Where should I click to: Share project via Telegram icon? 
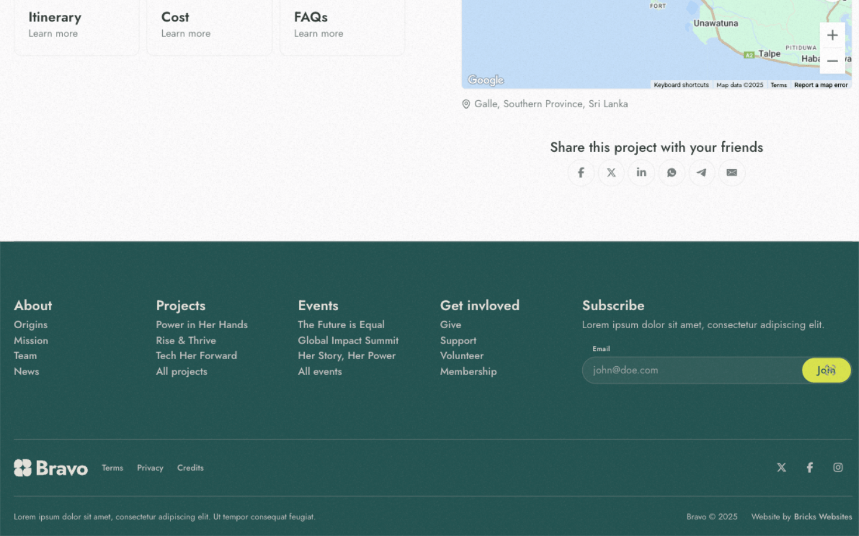coord(702,173)
